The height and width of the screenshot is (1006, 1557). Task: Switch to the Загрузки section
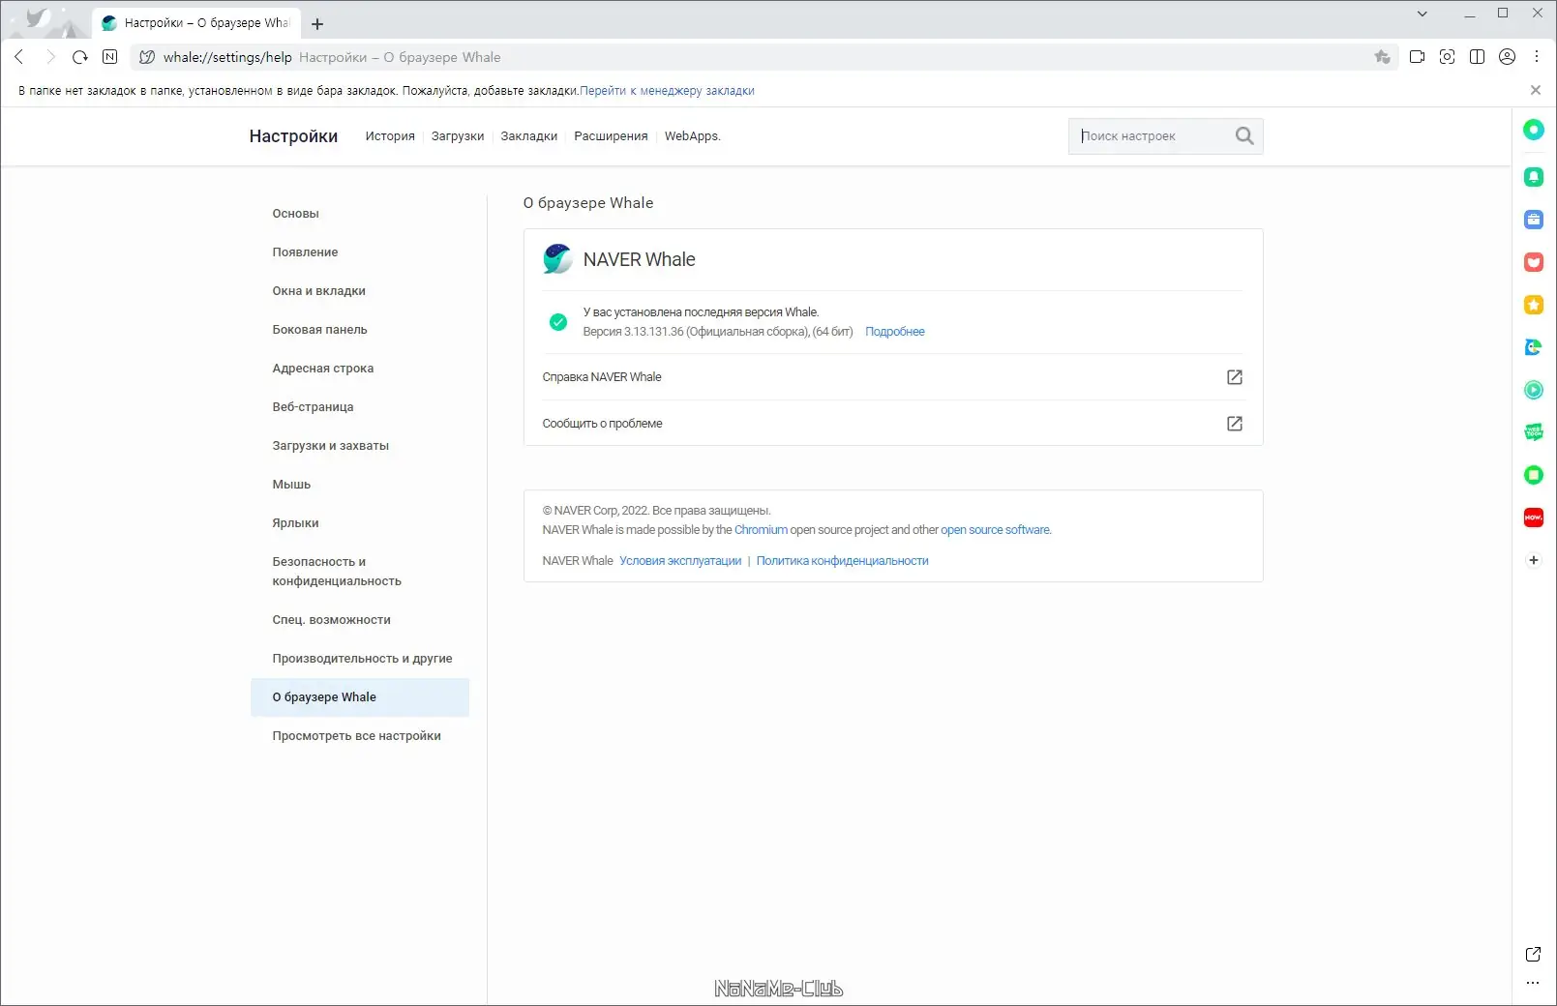458,136
